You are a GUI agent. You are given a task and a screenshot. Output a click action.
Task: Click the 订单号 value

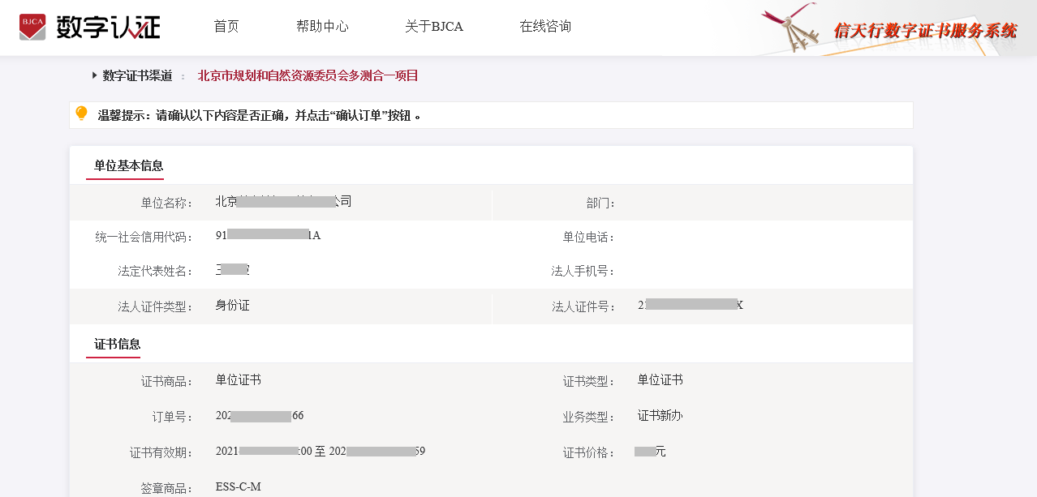click(260, 416)
